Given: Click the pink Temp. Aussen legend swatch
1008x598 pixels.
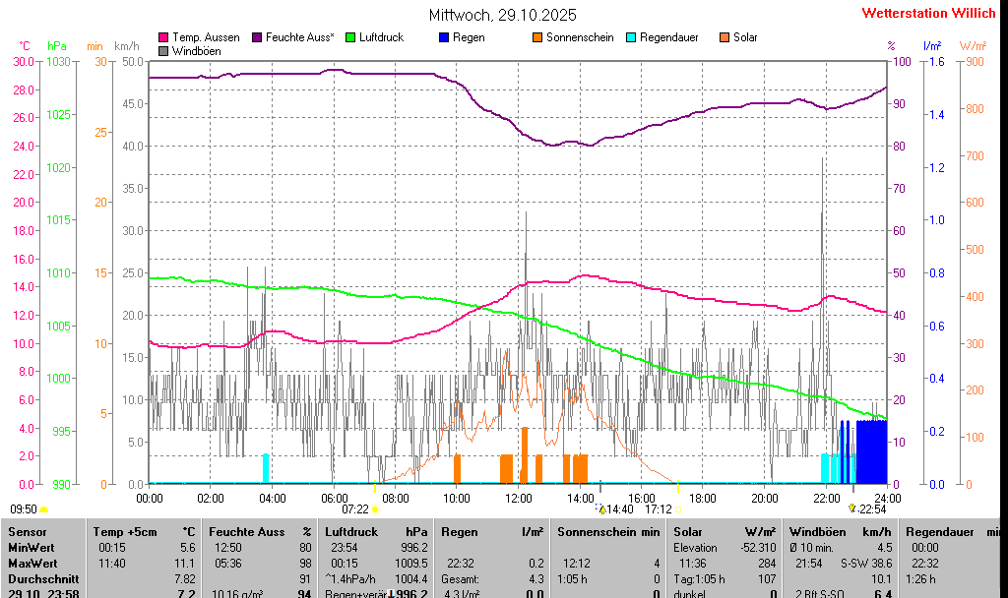Looking at the screenshot, I should tap(163, 37).
